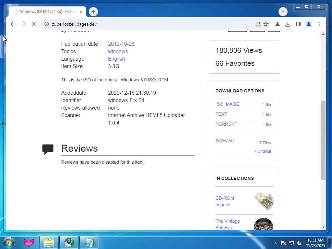Open Windows Explorer from taskbar

[x=49, y=243]
